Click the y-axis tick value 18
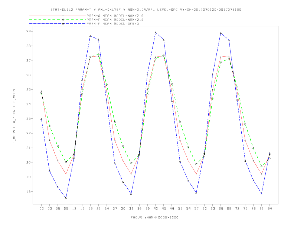The image size is (294, 227). [29, 192]
